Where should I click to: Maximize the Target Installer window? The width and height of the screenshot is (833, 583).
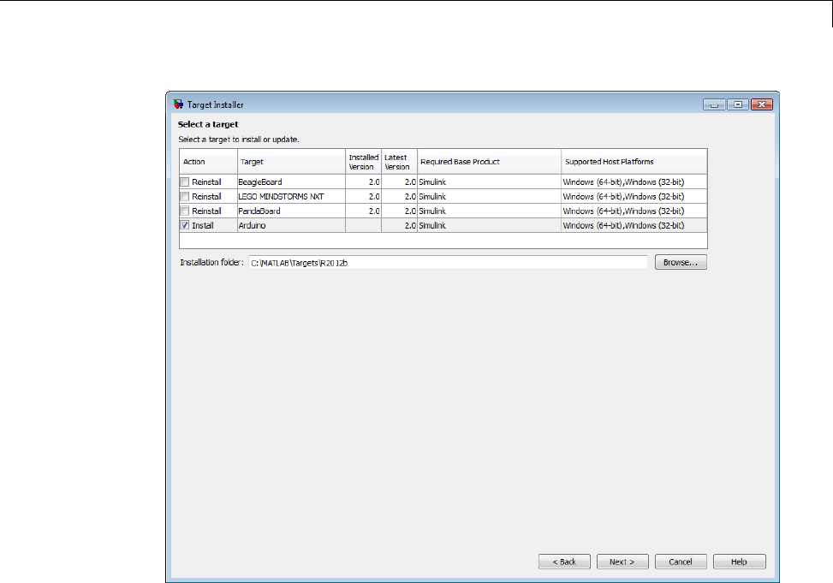(738, 104)
